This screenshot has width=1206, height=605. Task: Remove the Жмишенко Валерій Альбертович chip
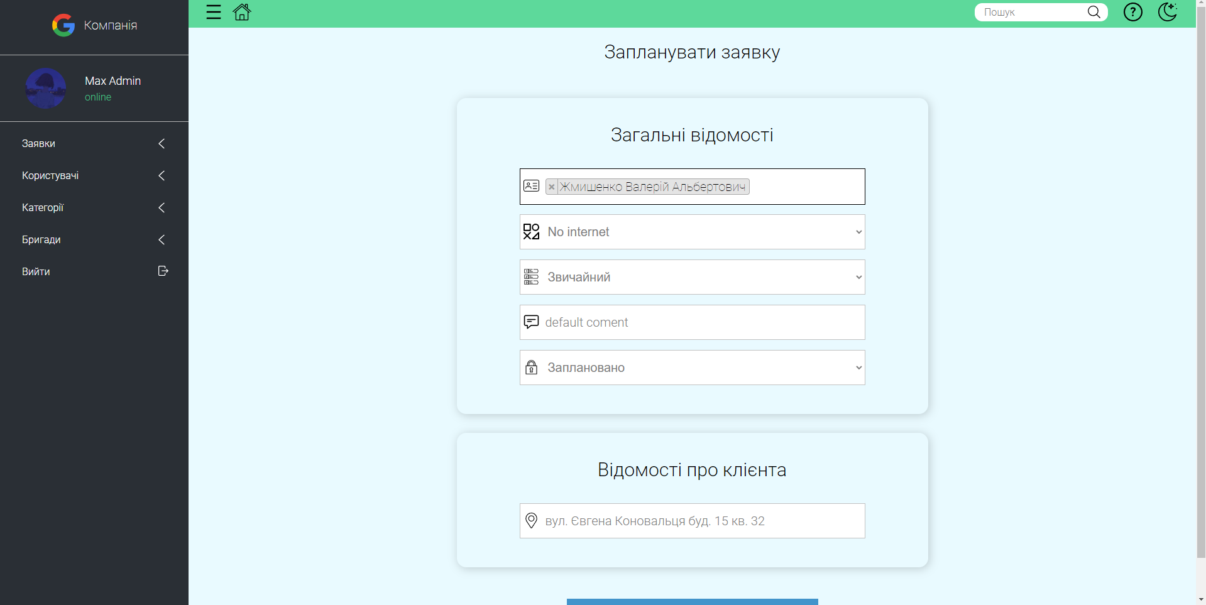[x=552, y=187]
